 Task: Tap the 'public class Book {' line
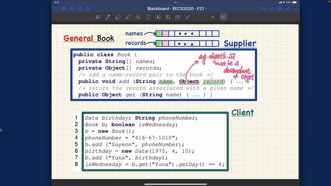click(x=104, y=55)
